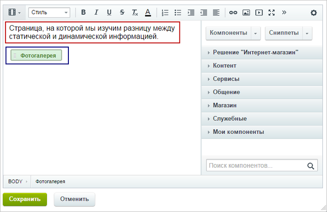327x212 pixels.
Task: Underline the selected text
Action: tap(109, 13)
